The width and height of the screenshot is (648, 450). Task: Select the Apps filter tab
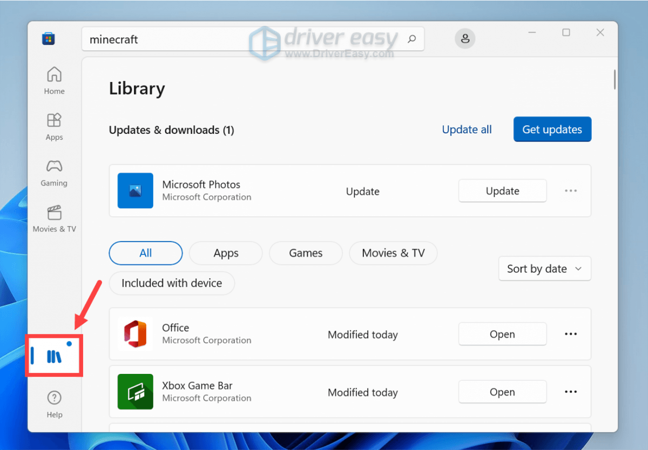pyautogui.click(x=226, y=253)
